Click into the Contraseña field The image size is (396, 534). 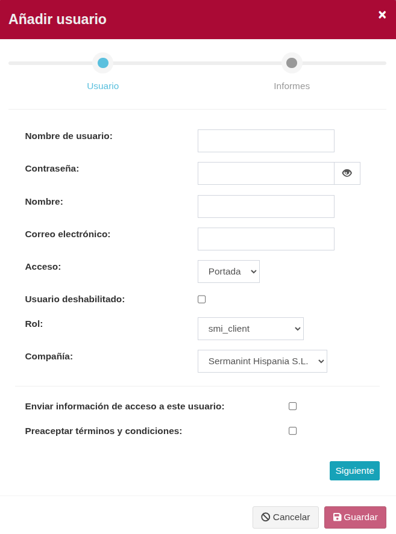point(266,173)
